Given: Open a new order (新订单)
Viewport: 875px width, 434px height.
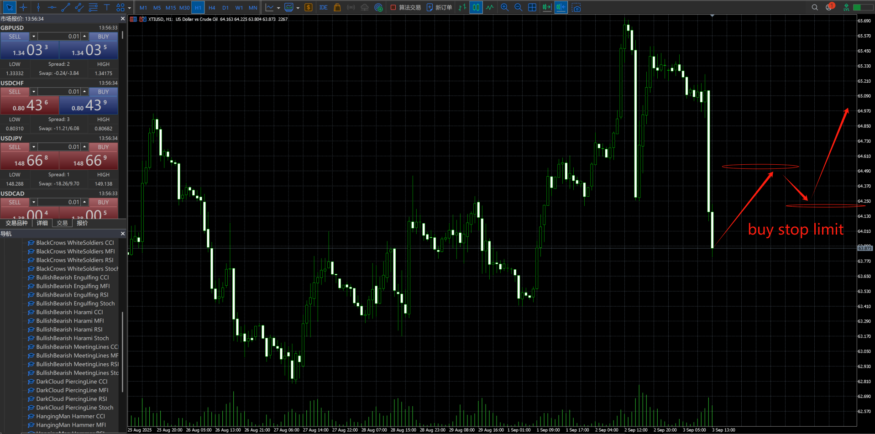Looking at the screenshot, I should pyautogui.click(x=439, y=7).
